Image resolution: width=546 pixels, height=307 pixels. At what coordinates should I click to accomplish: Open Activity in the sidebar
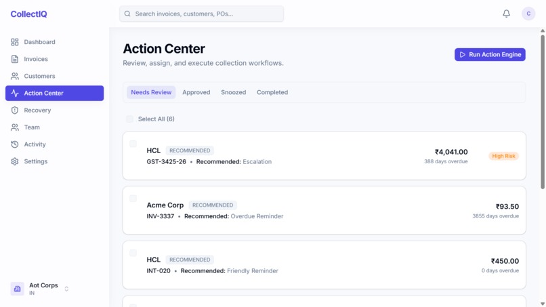coord(54,144)
